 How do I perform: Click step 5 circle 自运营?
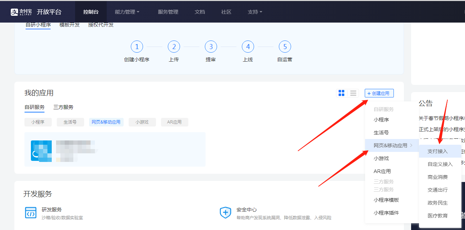[285, 47]
